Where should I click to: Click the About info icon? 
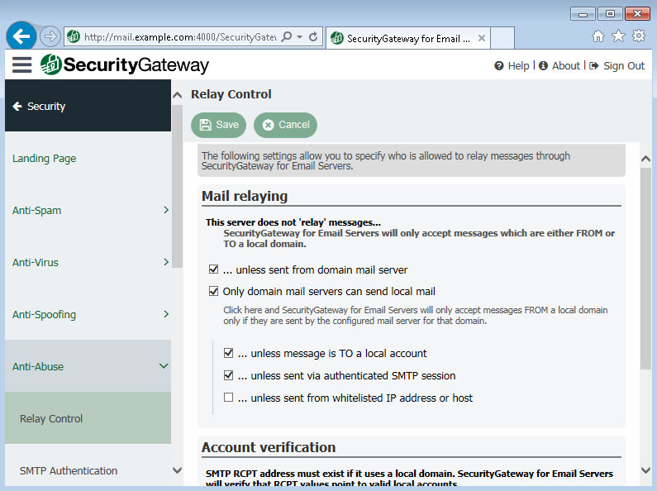pyautogui.click(x=543, y=66)
